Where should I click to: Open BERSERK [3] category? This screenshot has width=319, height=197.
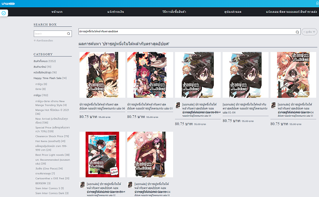click(x=43, y=183)
